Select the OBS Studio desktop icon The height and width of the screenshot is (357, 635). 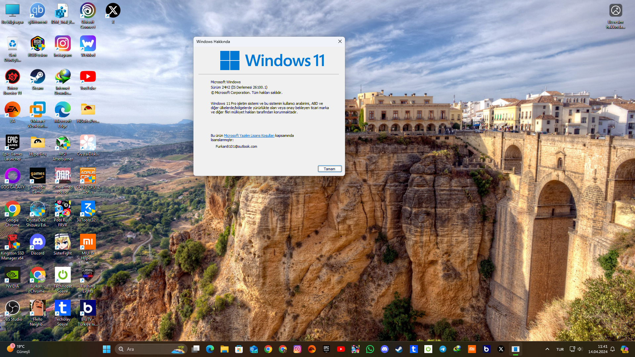[x=12, y=311]
